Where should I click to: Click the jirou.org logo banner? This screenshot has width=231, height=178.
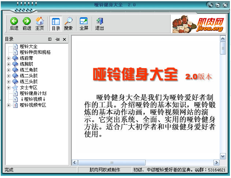[x=197, y=24]
